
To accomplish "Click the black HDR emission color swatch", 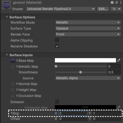I will tap(85, 107).
